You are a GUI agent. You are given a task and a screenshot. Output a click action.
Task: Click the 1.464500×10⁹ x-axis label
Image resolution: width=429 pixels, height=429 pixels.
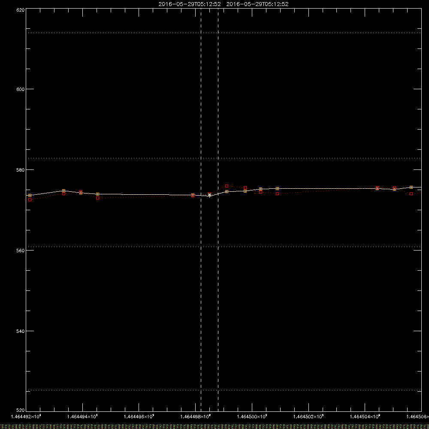(x=252, y=417)
